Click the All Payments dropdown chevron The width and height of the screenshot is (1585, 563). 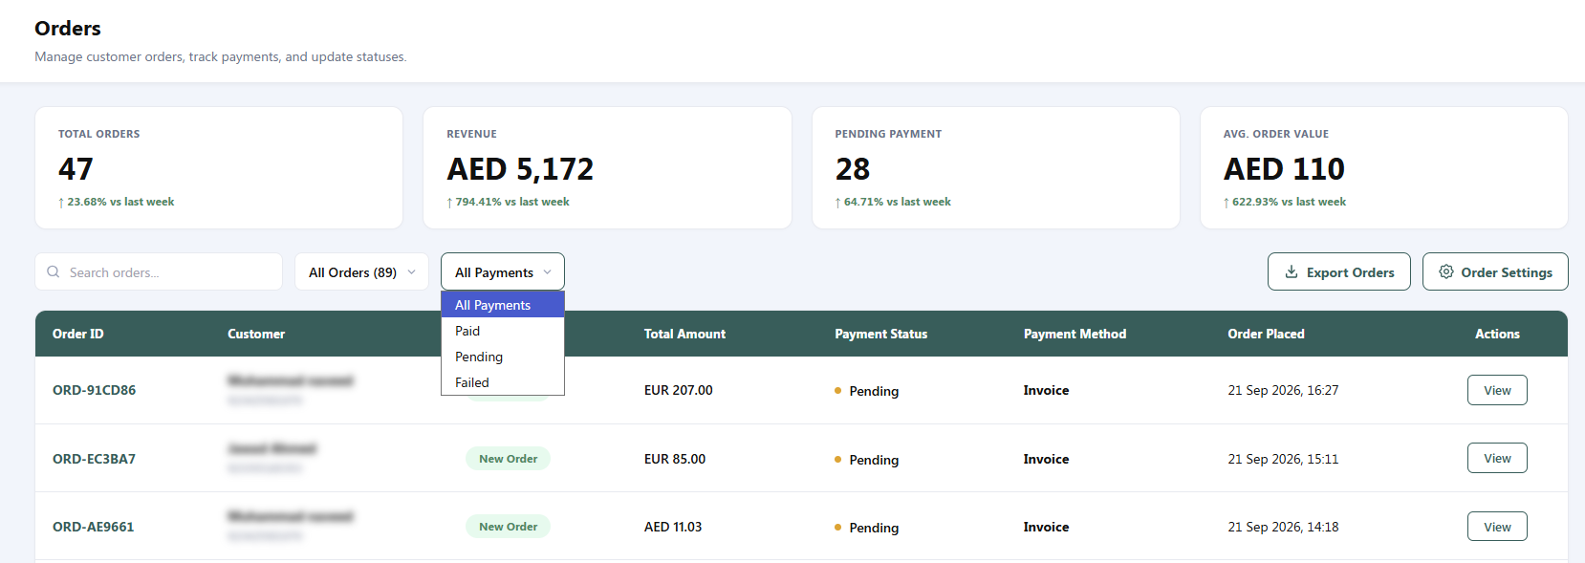[x=548, y=272]
